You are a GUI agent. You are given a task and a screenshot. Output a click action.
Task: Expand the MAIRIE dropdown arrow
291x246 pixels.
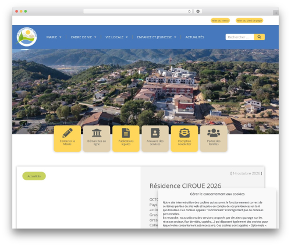[x=61, y=37]
